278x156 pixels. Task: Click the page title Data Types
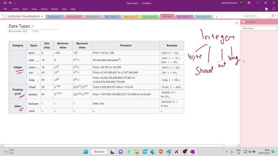point(21,26)
